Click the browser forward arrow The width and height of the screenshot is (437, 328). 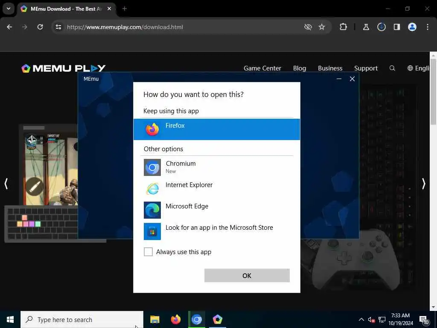tap(25, 27)
